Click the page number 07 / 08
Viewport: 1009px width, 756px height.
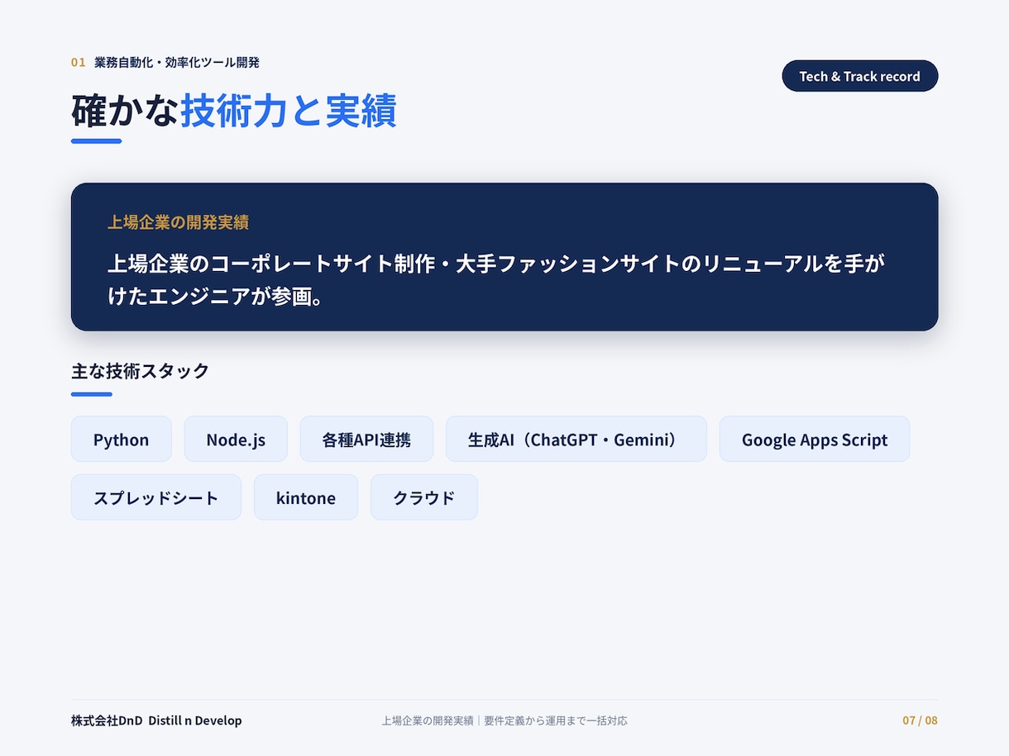pyautogui.click(x=920, y=720)
